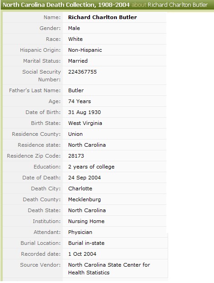The image size is (214, 283).
Task: Click the Source Vendor Health Statistics text
Action: tap(89, 273)
